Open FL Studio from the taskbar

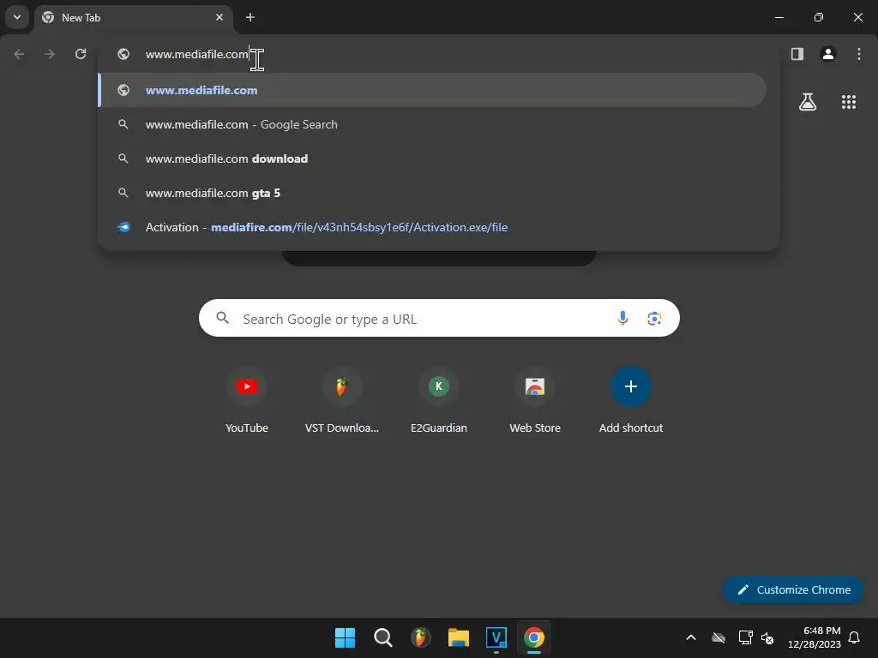(x=420, y=637)
